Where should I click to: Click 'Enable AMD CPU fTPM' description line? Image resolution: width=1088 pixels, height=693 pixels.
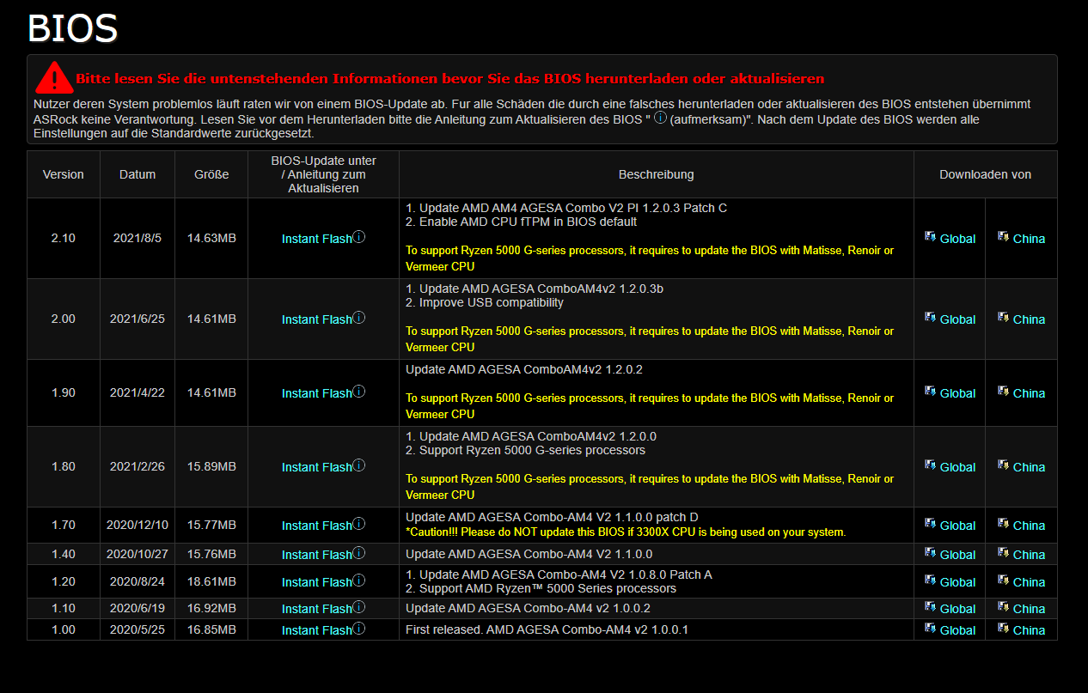[x=521, y=222]
